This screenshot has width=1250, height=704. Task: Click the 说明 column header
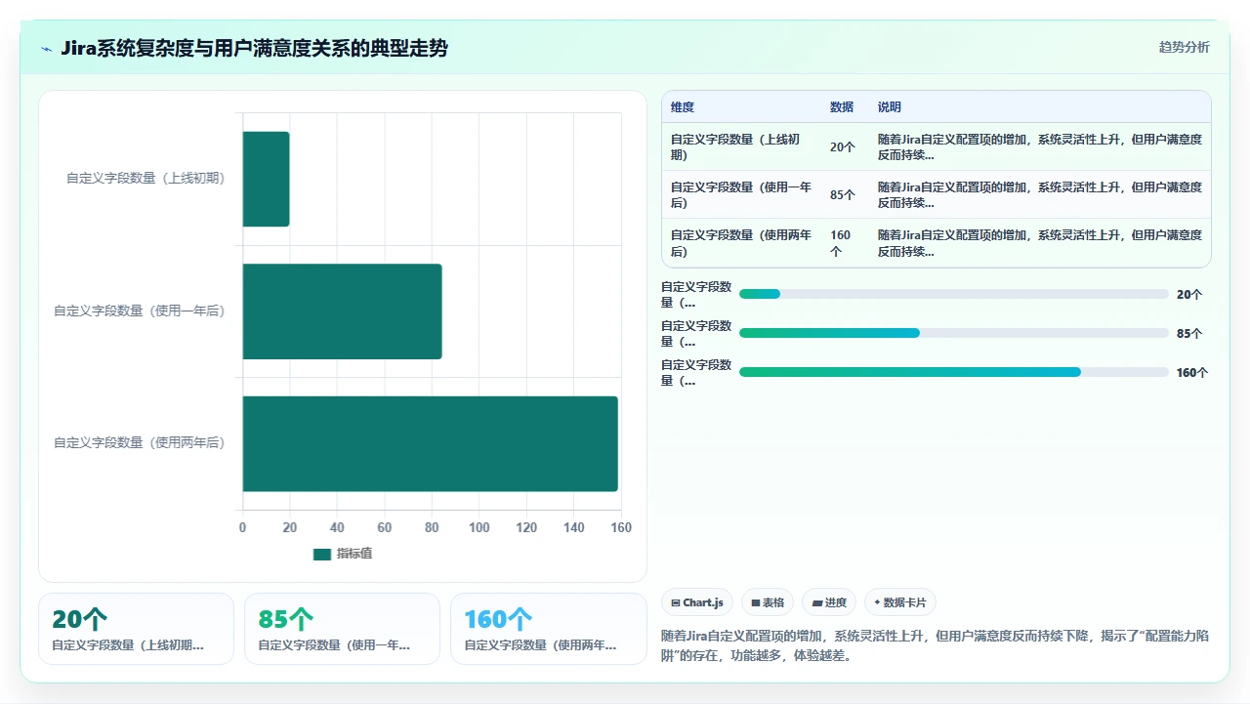pyautogui.click(x=890, y=107)
